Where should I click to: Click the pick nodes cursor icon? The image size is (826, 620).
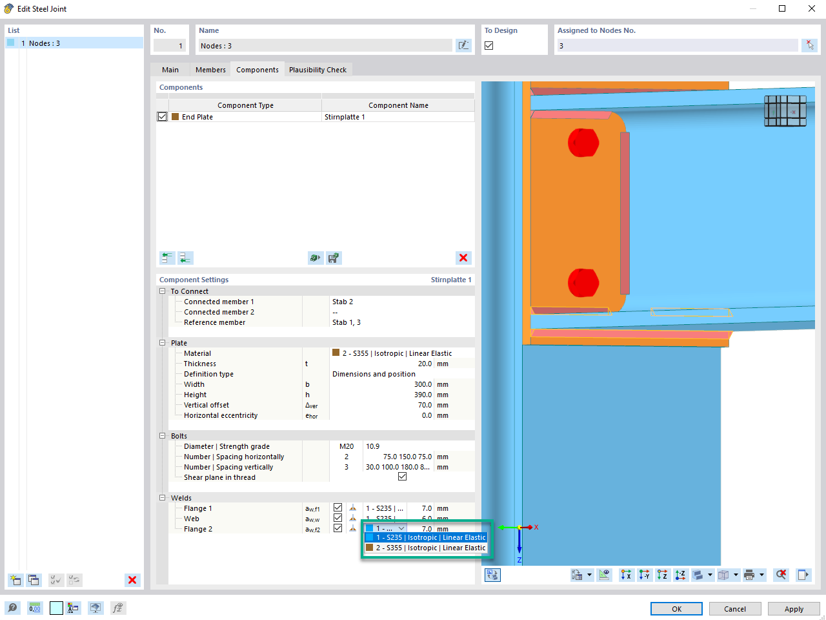[810, 45]
